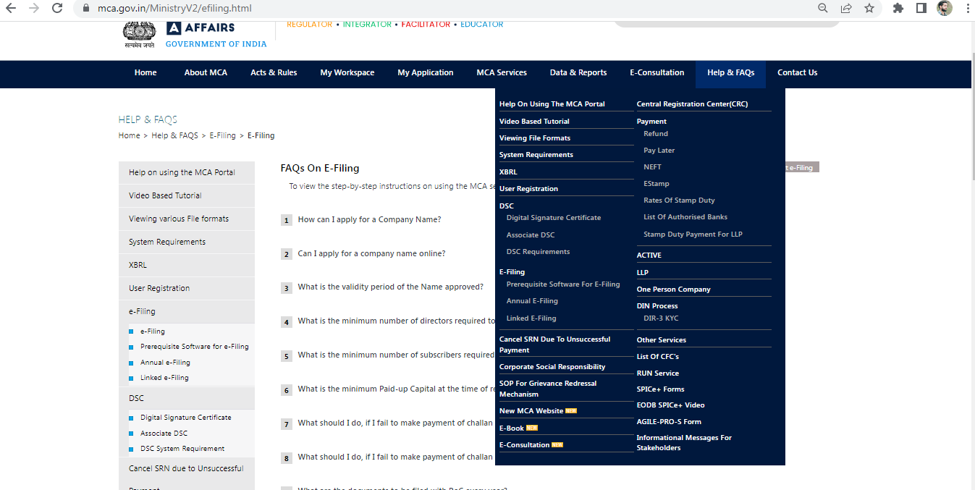Choose System Requirements in dropdown menu
Image resolution: width=975 pixels, height=490 pixels.
point(536,155)
